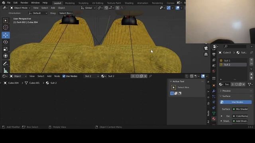Open node editor Object shader type dropdown
This screenshot has width=255, height=143.
click(x=18, y=76)
